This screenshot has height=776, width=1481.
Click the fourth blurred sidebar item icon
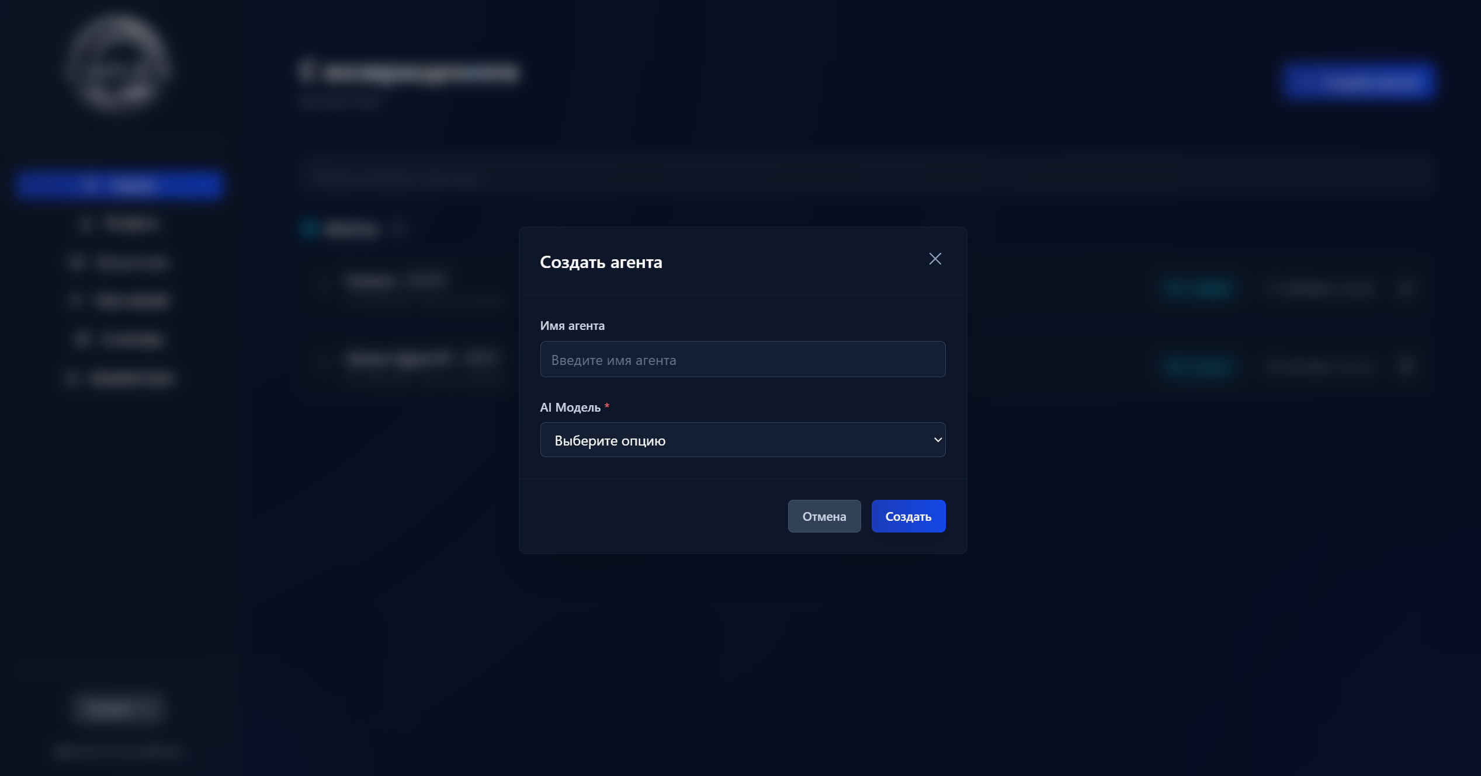(75, 300)
